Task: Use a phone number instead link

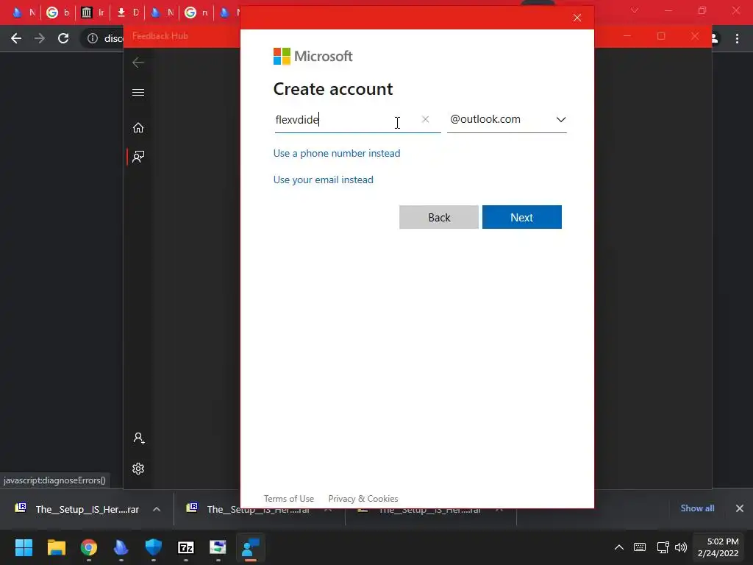Action: [337, 153]
